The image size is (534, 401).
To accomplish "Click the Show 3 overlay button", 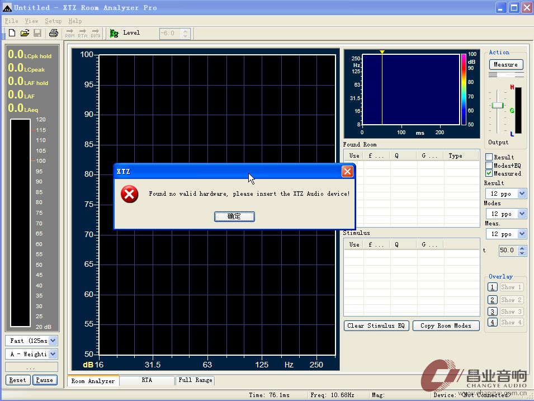I will tap(511, 312).
